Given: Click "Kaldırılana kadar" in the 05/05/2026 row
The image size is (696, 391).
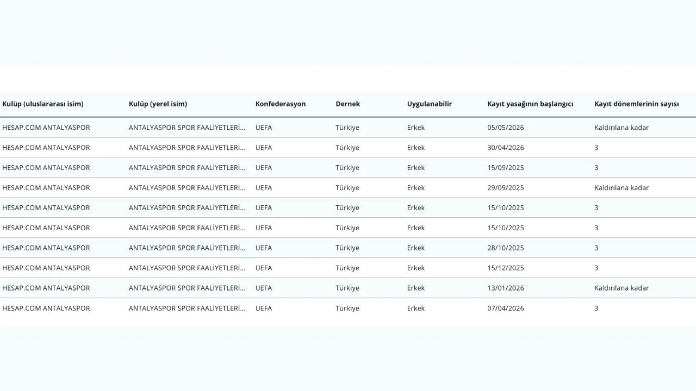Looking at the screenshot, I should point(622,128).
